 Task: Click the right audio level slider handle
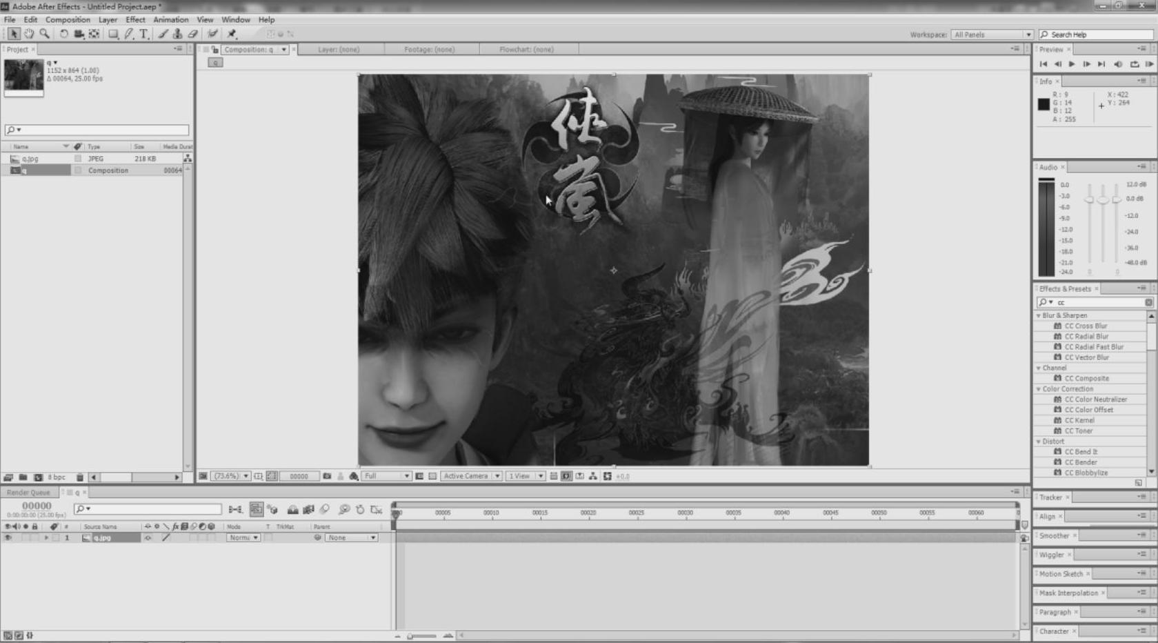pyautogui.click(x=1117, y=199)
